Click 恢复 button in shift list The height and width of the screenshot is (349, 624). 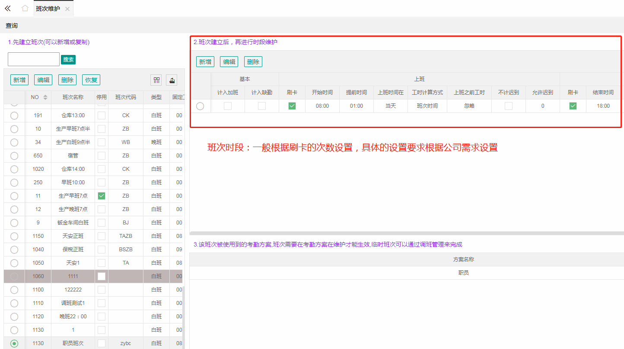(91, 80)
